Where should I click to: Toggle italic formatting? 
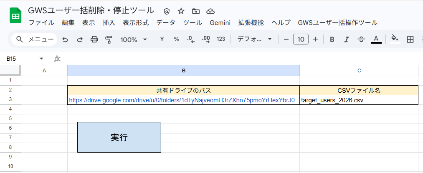pos(347,40)
